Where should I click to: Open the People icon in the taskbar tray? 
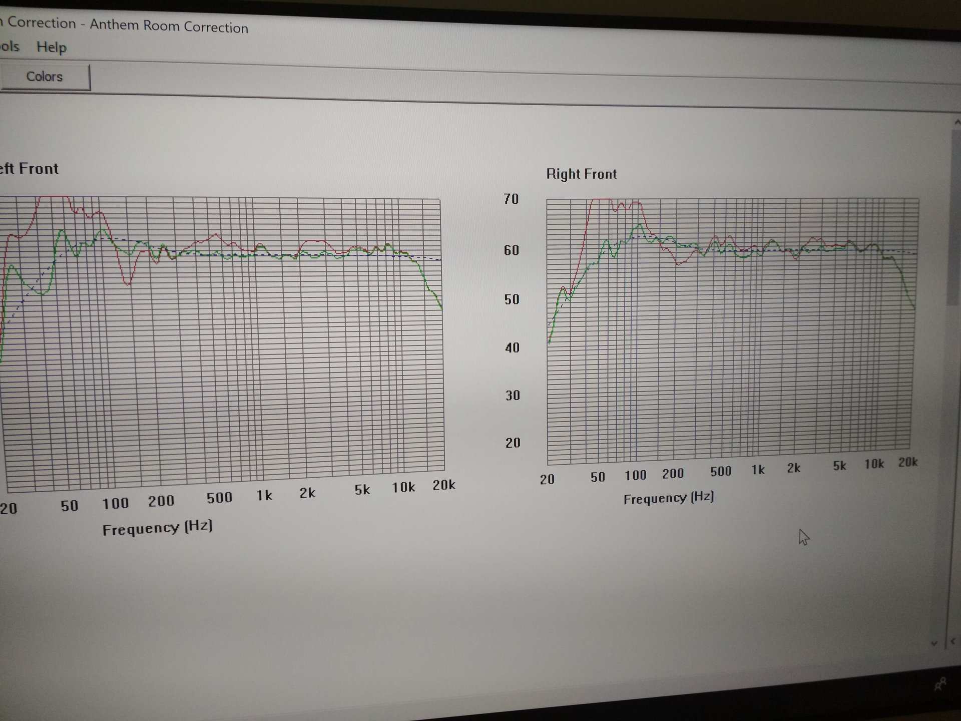pos(940,684)
